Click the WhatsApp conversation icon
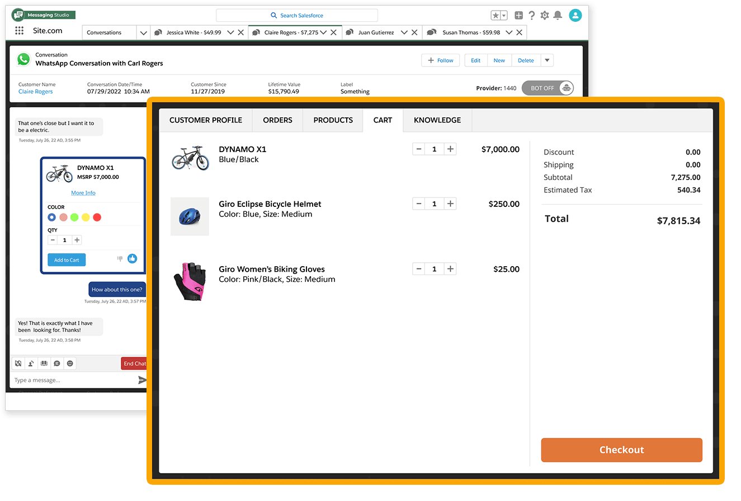 point(23,59)
